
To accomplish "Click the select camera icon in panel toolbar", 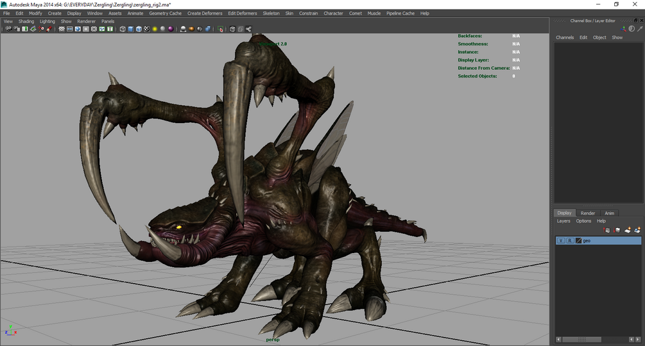I will pyautogui.click(x=7, y=29).
